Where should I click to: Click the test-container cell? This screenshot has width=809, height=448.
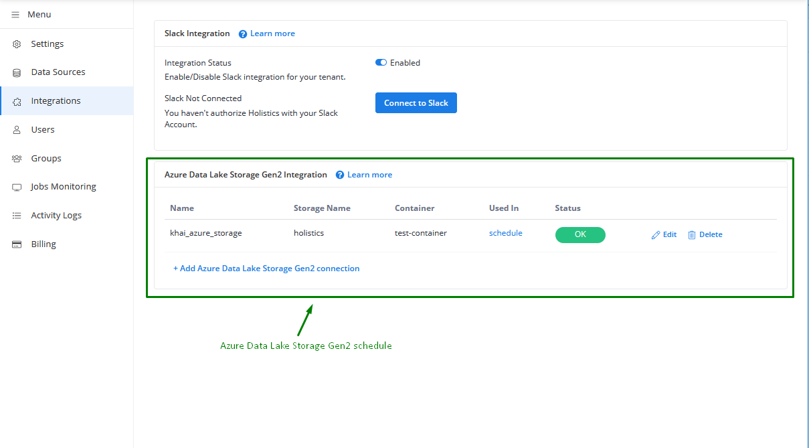point(421,233)
